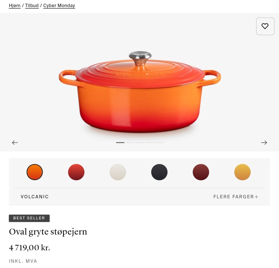Pick the yellow color swatch
This screenshot has width=279, height=268.
[242, 172]
